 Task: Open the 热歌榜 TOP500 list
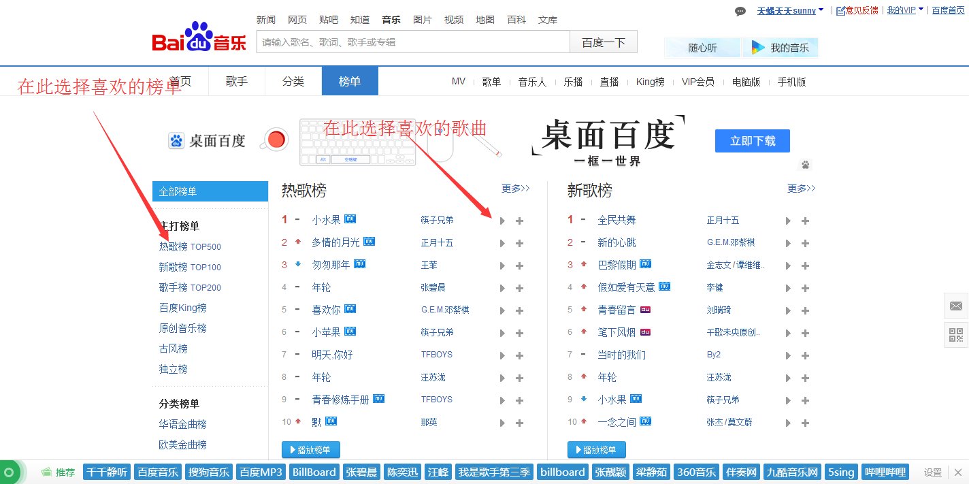pos(190,246)
